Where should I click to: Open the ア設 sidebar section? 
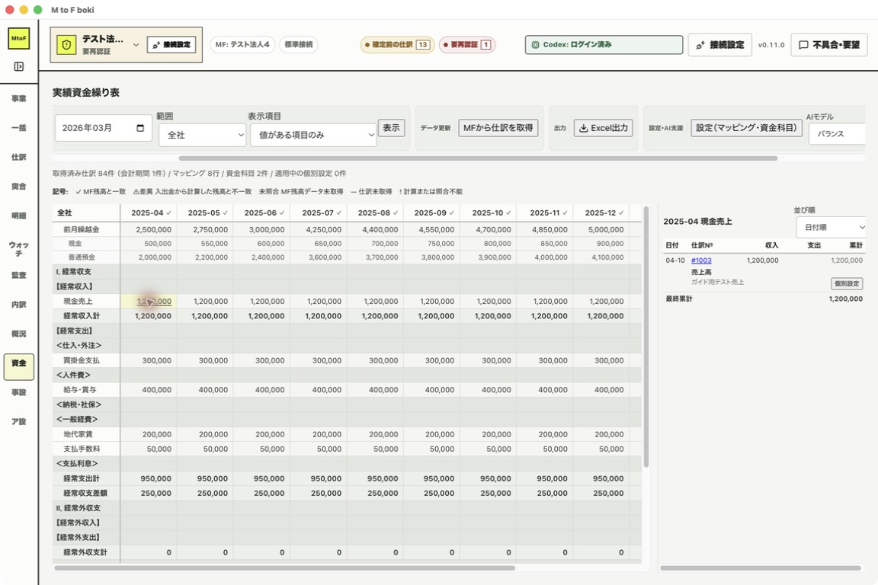18,421
